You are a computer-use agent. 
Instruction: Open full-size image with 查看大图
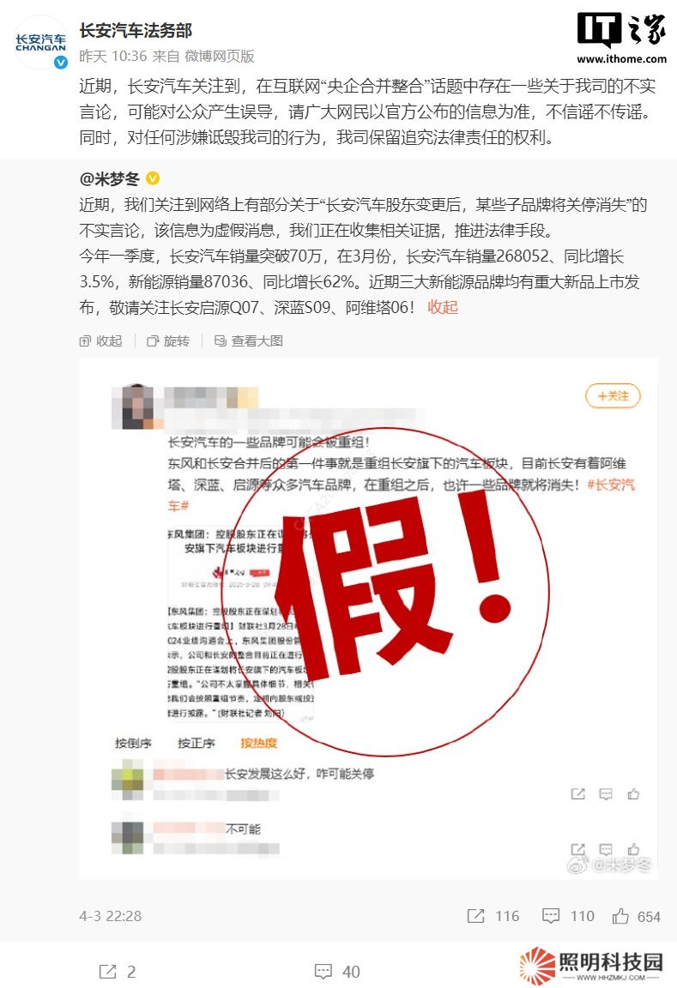[x=249, y=340]
